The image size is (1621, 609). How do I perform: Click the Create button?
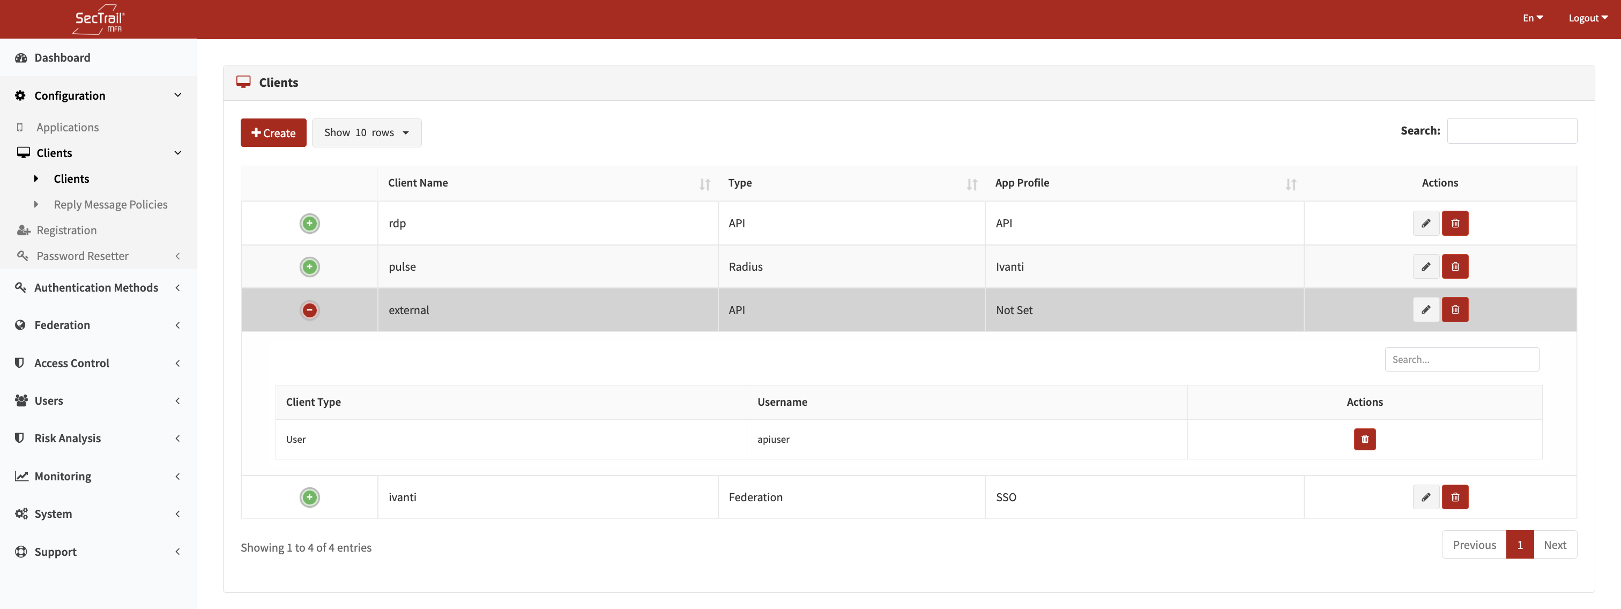coord(273,132)
